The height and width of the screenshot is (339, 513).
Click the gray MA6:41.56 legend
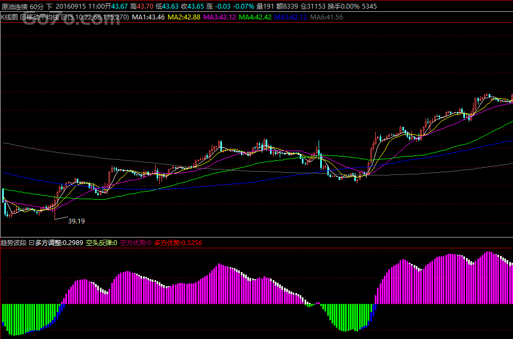point(326,17)
